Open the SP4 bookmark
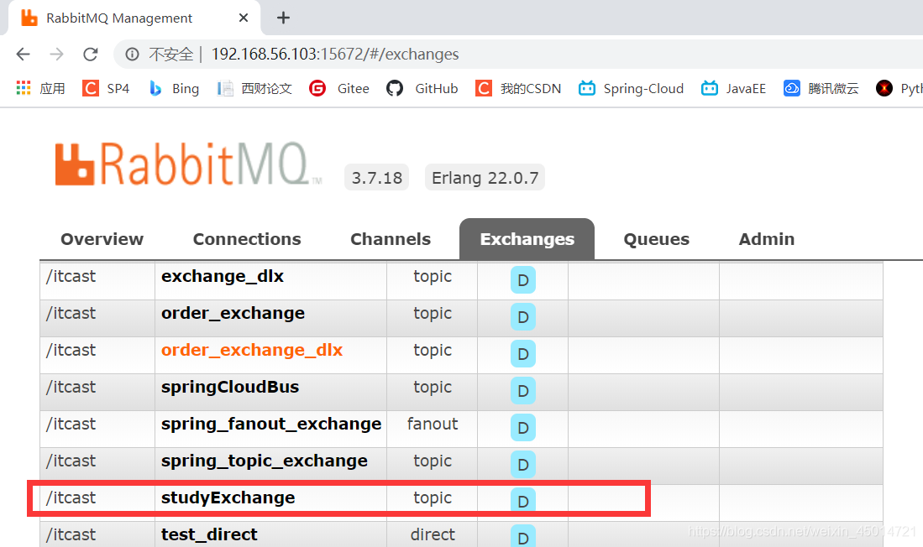 (106, 88)
